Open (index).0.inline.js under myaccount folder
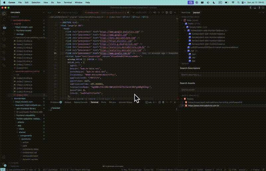266x171 pixels. (24, 41)
